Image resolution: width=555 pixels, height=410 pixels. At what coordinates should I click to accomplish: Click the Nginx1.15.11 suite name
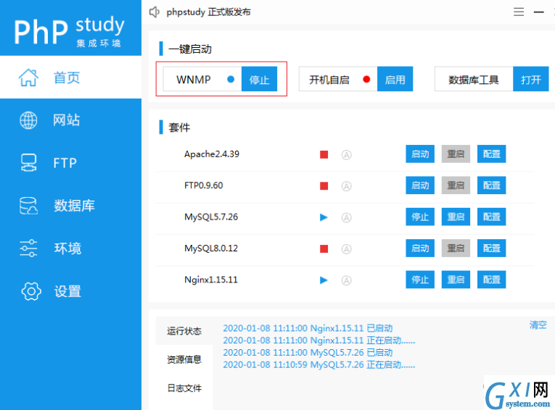(x=211, y=280)
